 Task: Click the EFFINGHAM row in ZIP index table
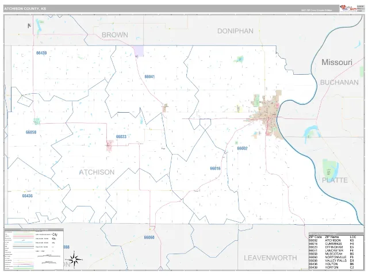coord(336,247)
